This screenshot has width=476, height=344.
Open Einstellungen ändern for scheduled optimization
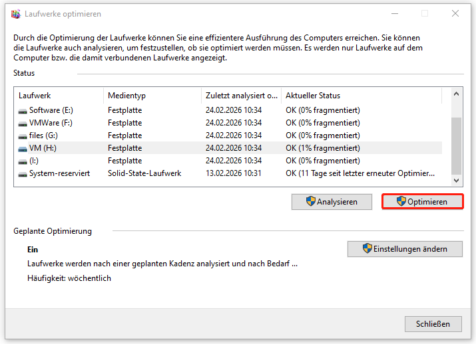(x=405, y=249)
